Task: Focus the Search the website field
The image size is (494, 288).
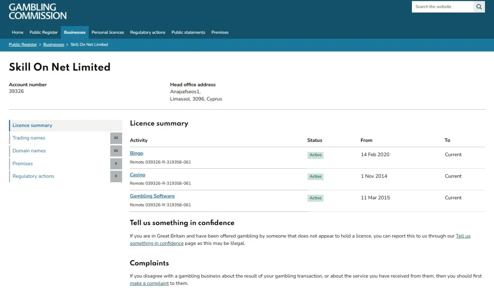Action: point(443,7)
